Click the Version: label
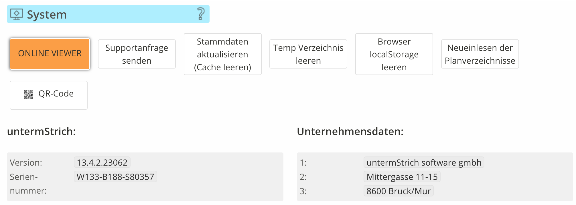This screenshot has height=205, width=576. (26, 162)
